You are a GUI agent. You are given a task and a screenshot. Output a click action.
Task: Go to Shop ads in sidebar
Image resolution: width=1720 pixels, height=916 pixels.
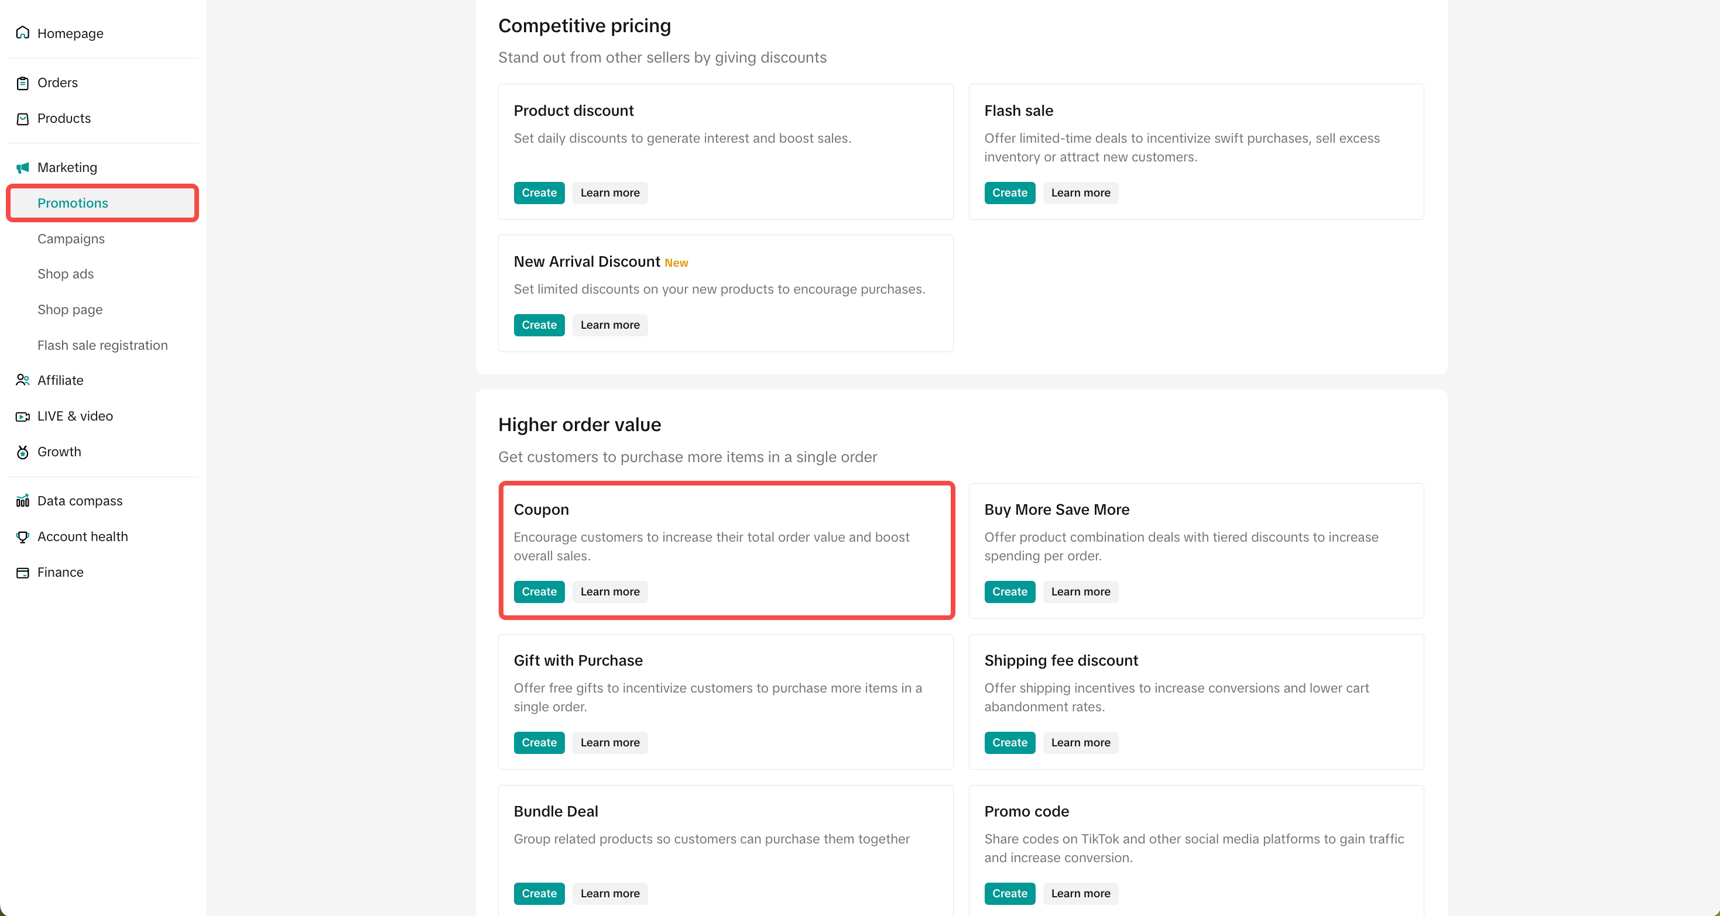[66, 274]
